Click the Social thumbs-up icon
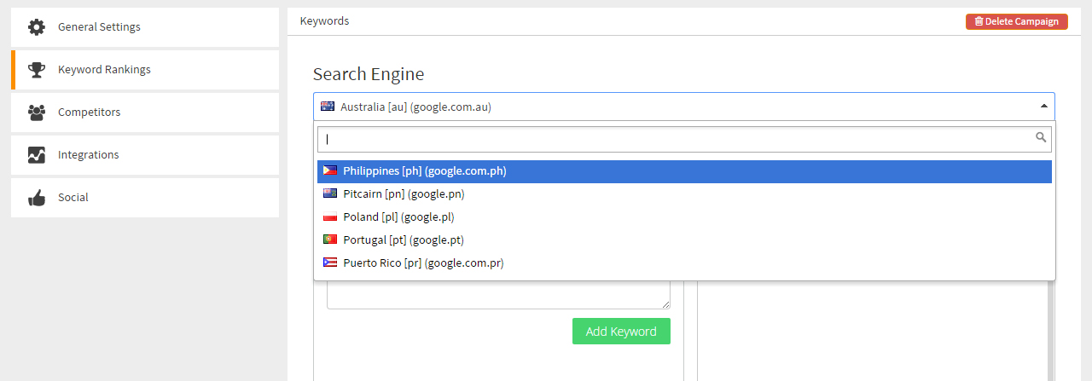Image resolution: width=1092 pixels, height=381 pixels. pyautogui.click(x=37, y=198)
